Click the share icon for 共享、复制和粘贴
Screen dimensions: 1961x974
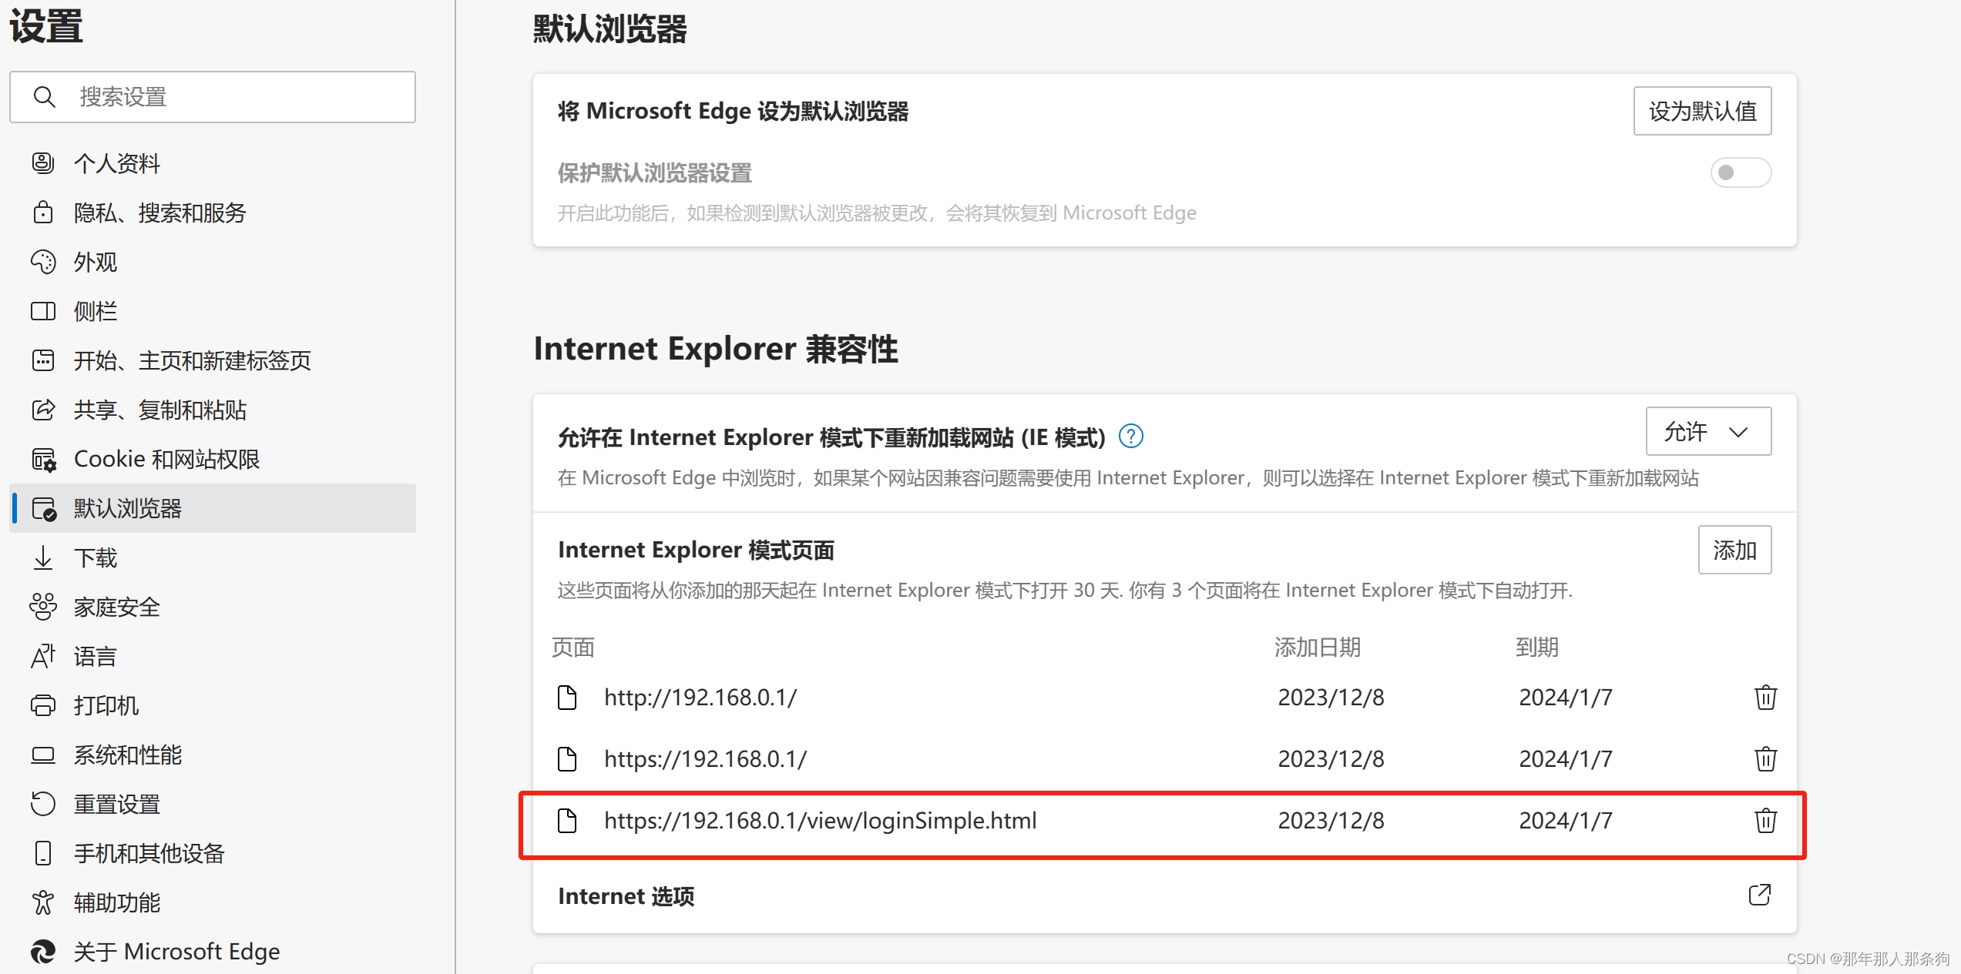click(43, 410)
